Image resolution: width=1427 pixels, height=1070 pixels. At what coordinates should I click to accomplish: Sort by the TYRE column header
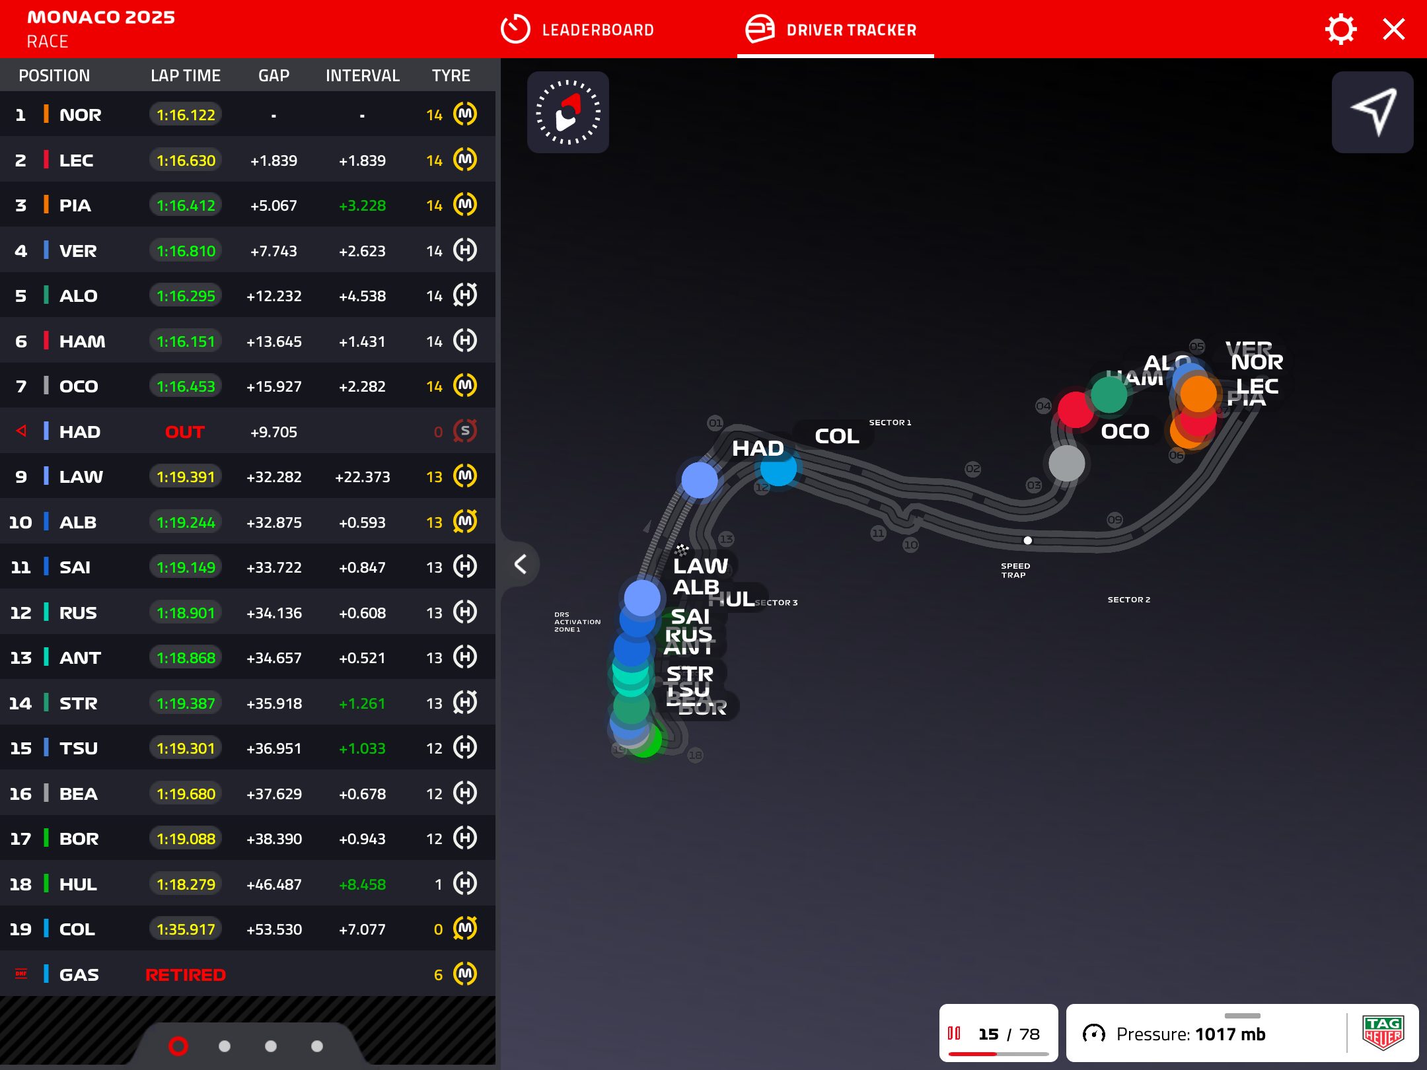coord(451,75)
